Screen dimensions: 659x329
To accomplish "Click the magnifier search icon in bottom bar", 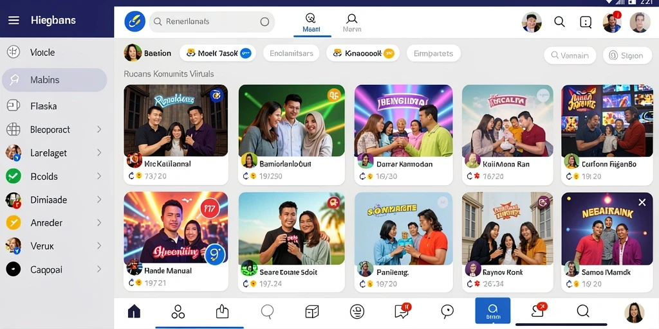I will click(583, 311).
